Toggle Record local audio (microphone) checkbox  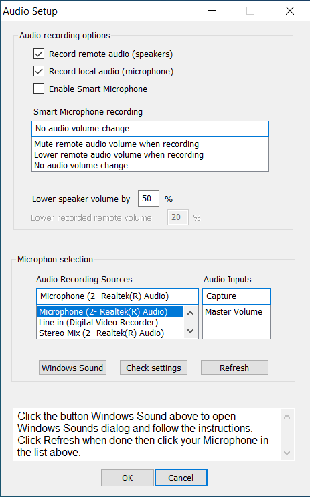point(39,71)
